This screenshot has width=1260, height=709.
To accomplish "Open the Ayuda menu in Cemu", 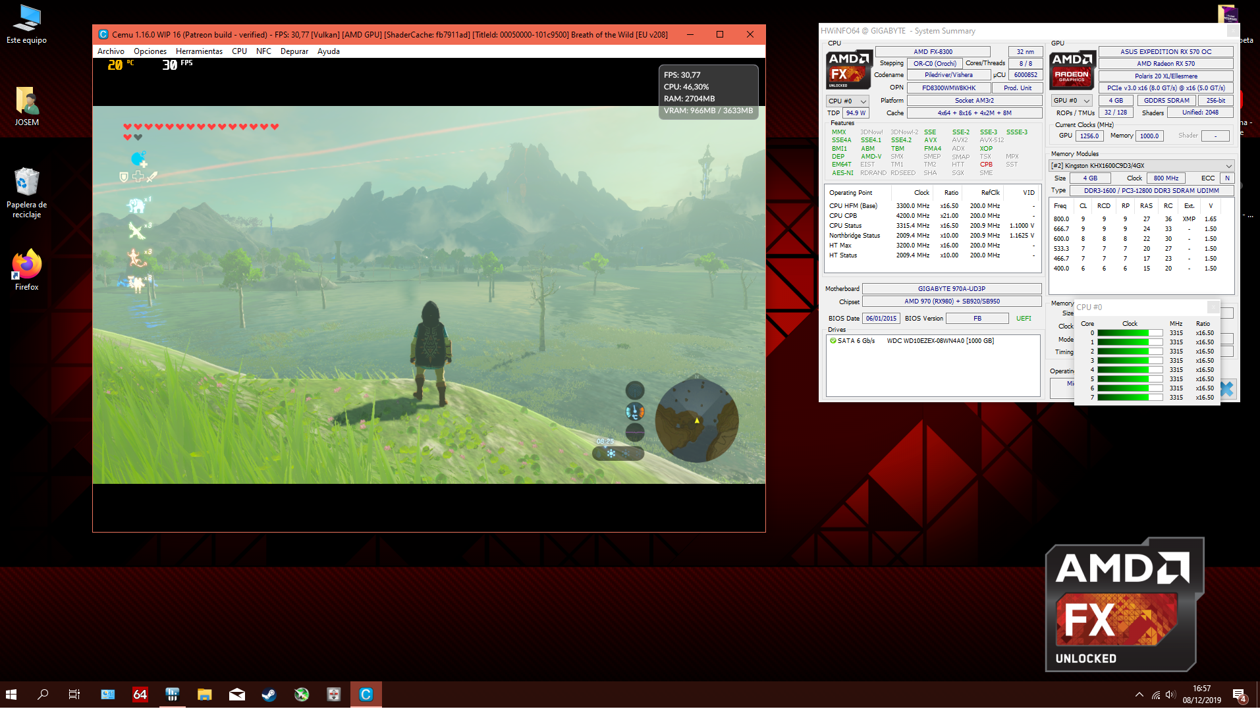I will [x=329, y=51].
